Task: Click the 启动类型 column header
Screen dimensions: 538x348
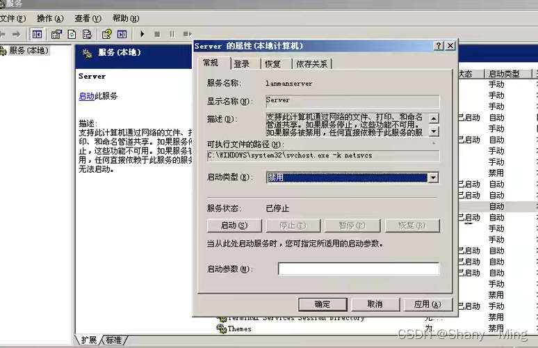Action: coord(509,74)
